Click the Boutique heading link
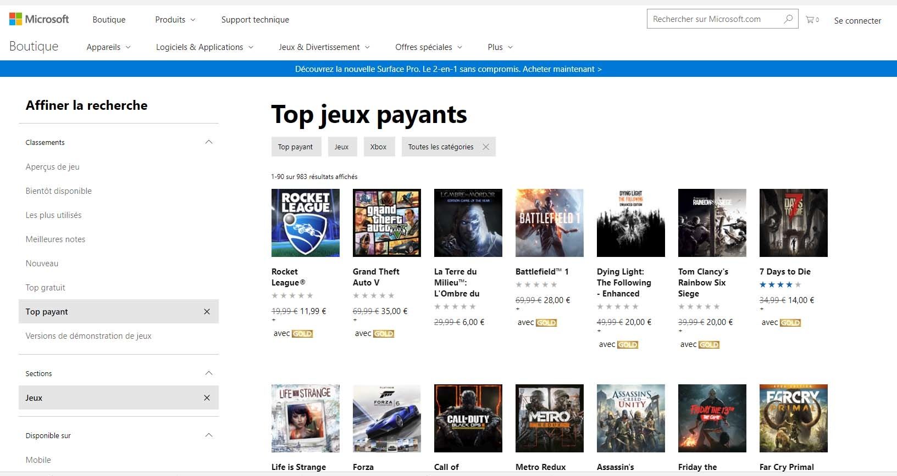 coord(34,47)
